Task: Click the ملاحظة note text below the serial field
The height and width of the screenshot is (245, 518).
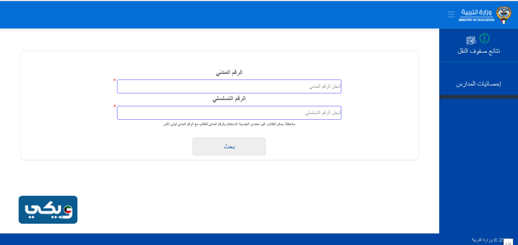Action: (229, 124)
